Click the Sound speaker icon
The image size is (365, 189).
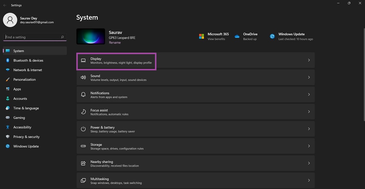[x=83, y=77]
